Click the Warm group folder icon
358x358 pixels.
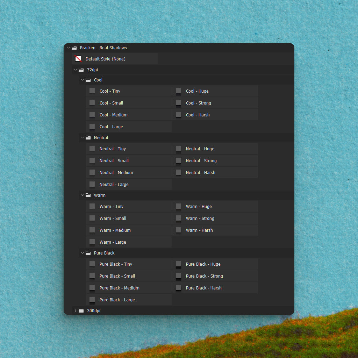pos(88,195)
